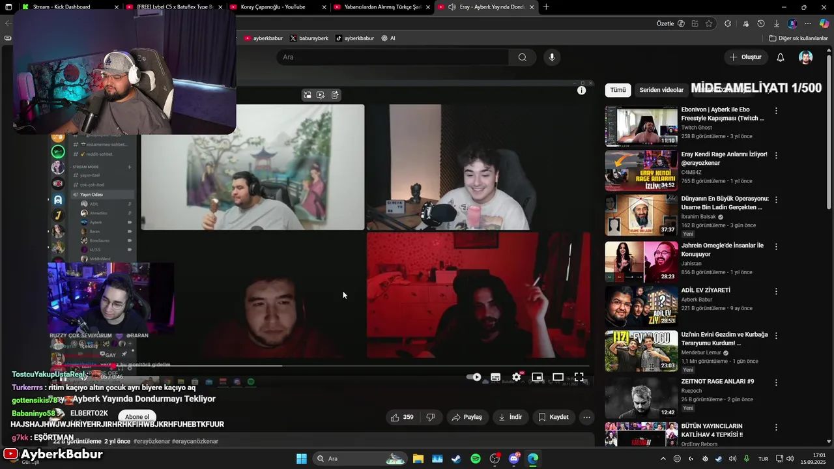Screen dimensions: 834x469
Task: Open YouTube notifications bell
Action: 780,57
